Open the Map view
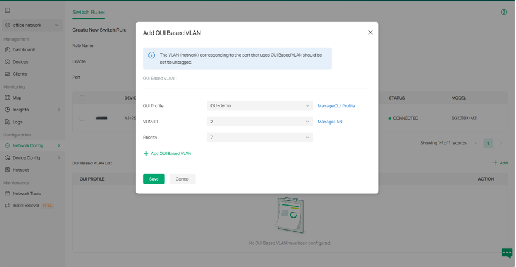The image size is (516, 267). 17,98
